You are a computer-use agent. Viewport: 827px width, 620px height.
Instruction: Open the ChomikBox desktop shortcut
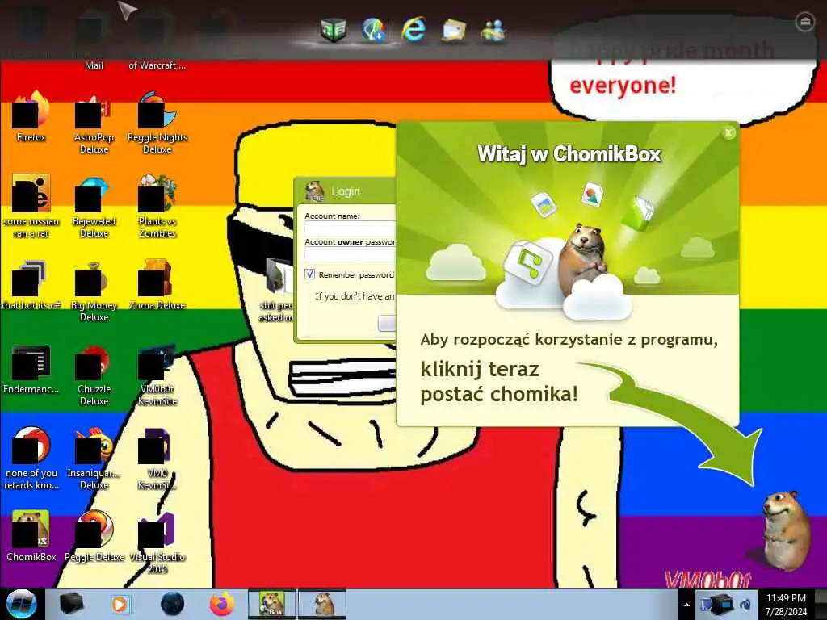click(x=31, y=537)
